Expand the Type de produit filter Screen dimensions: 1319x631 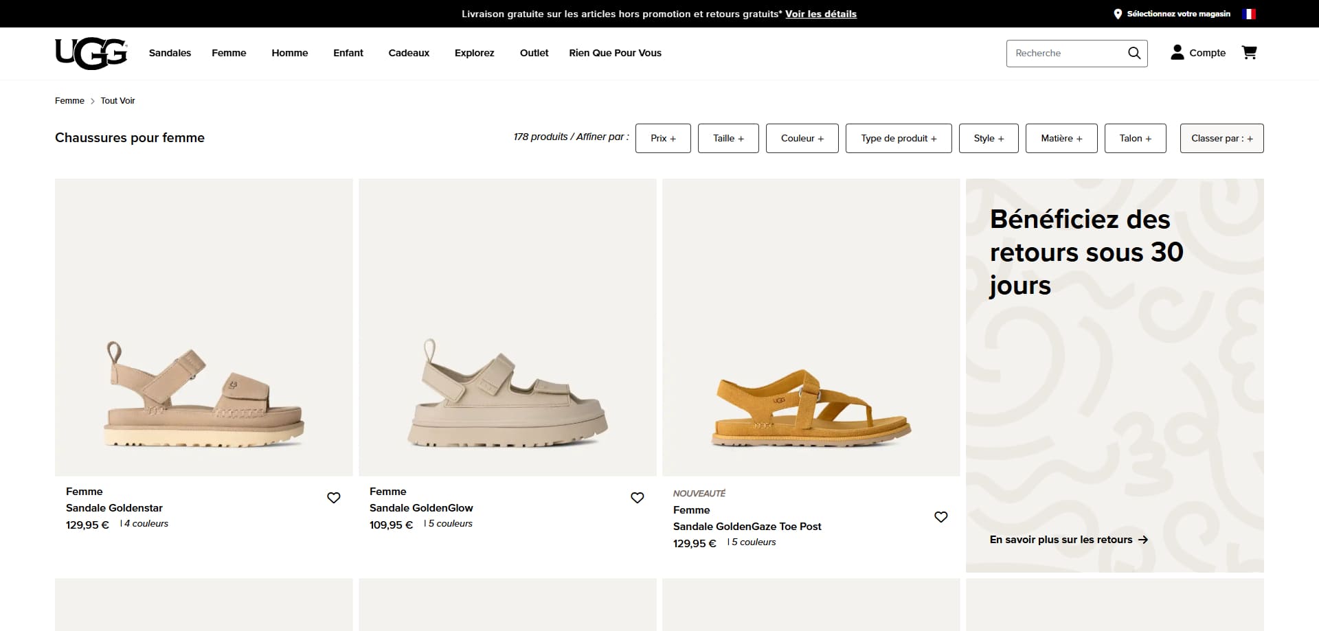899,138
